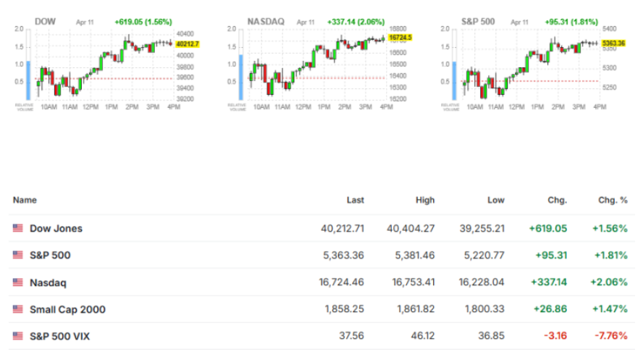Click the highlighted 5363.36 price label
This screenshot has height=362, width=638.
613,43
